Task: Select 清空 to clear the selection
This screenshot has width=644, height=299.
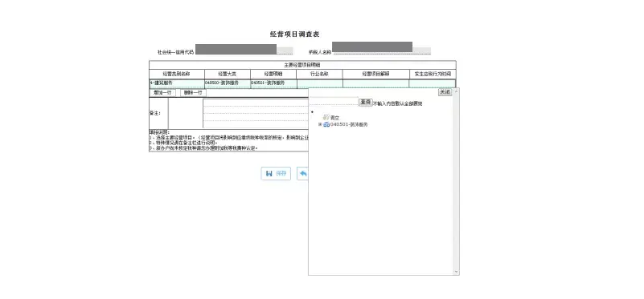Action: pos(334,118)
